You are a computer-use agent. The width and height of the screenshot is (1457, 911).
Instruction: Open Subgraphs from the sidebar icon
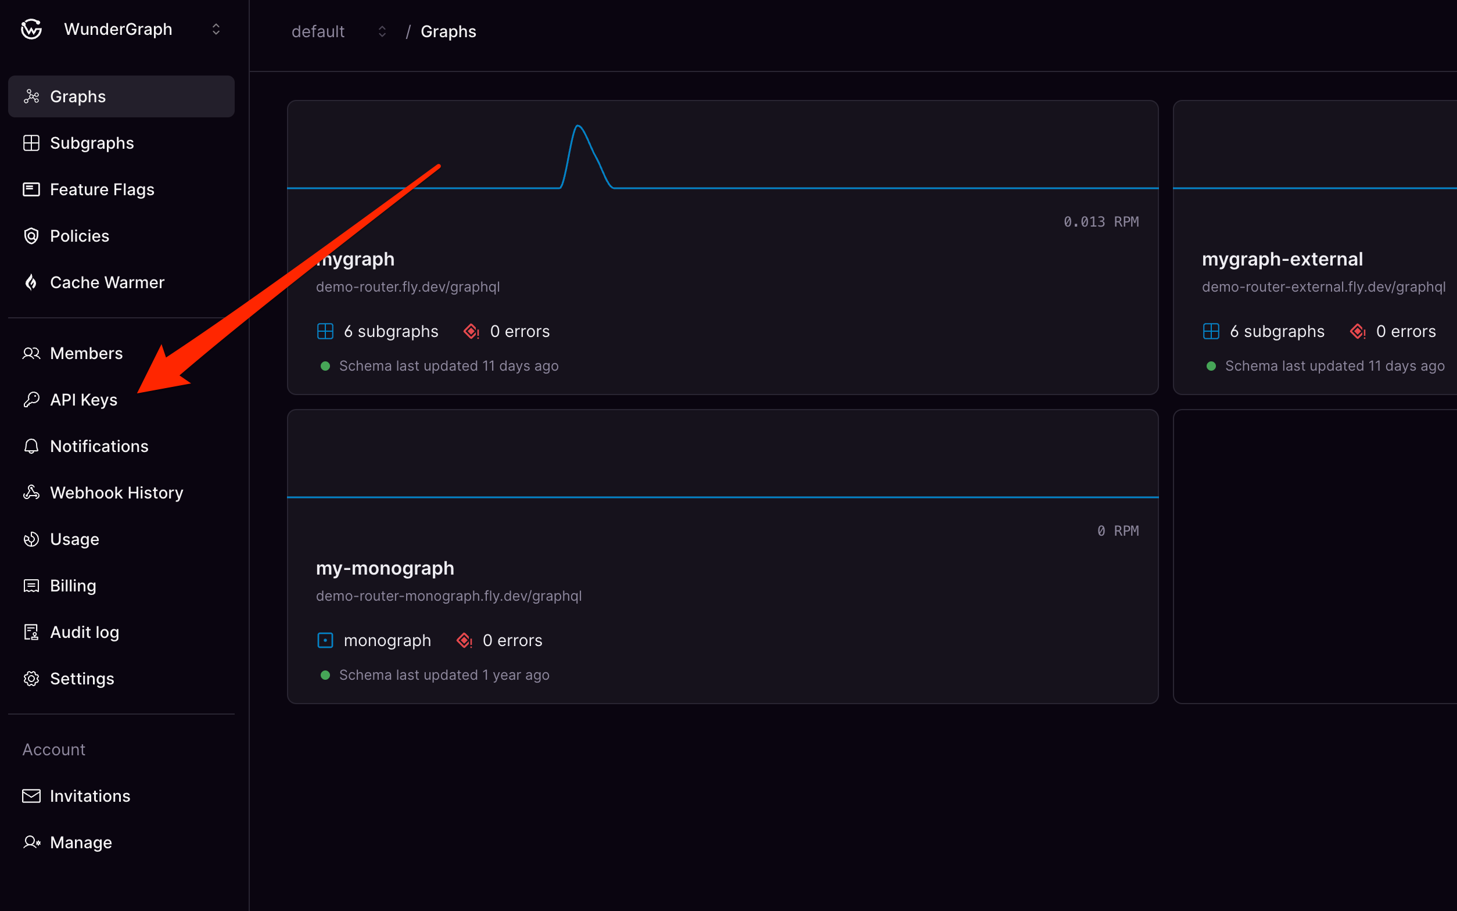pos(31,143)
